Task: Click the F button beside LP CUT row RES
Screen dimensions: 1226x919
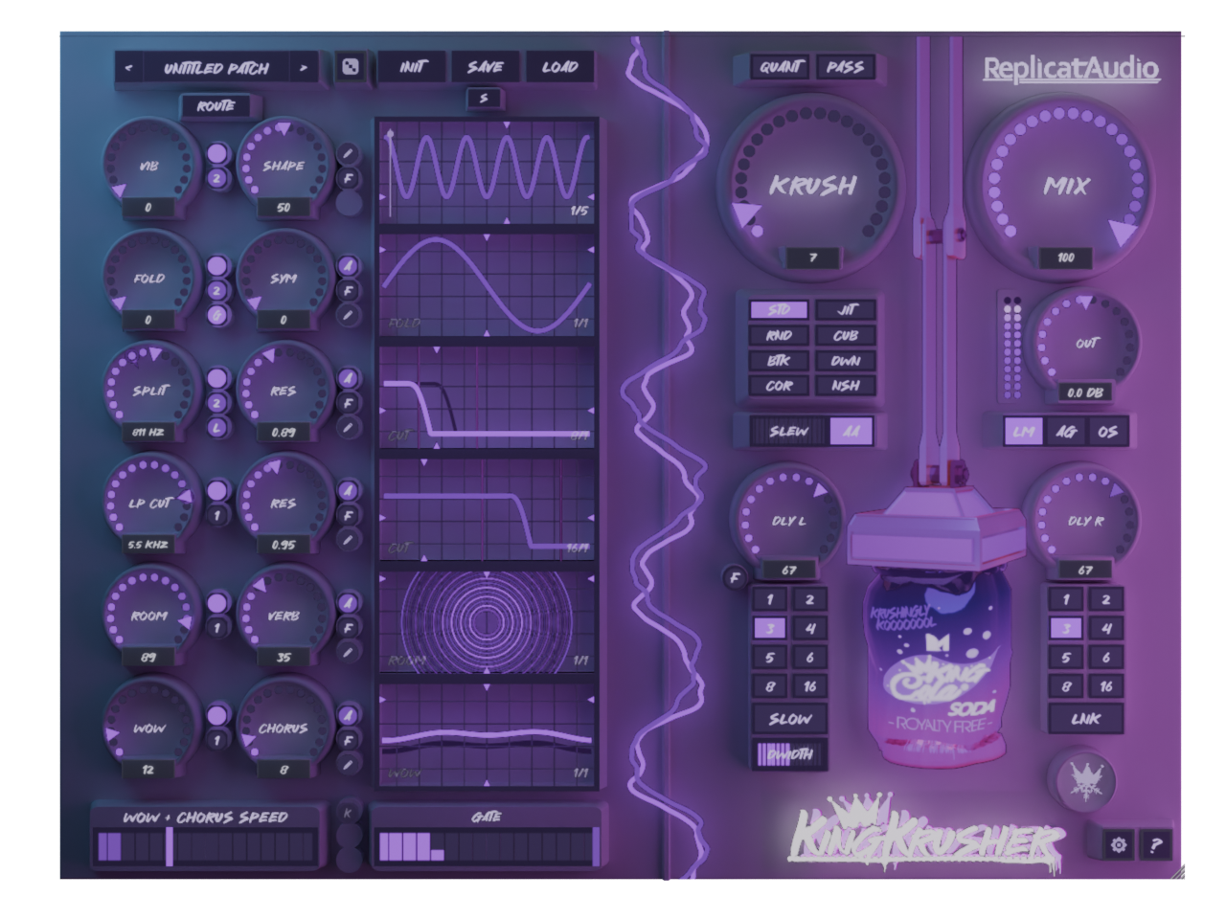Action: (348, 515)
